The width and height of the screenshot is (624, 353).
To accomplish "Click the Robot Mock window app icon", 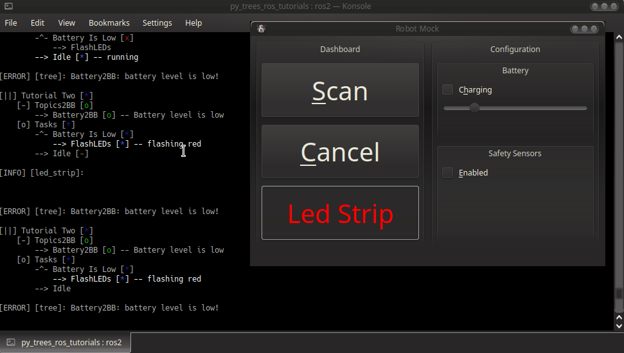I will pyautogui.click(x=261, y=29).
